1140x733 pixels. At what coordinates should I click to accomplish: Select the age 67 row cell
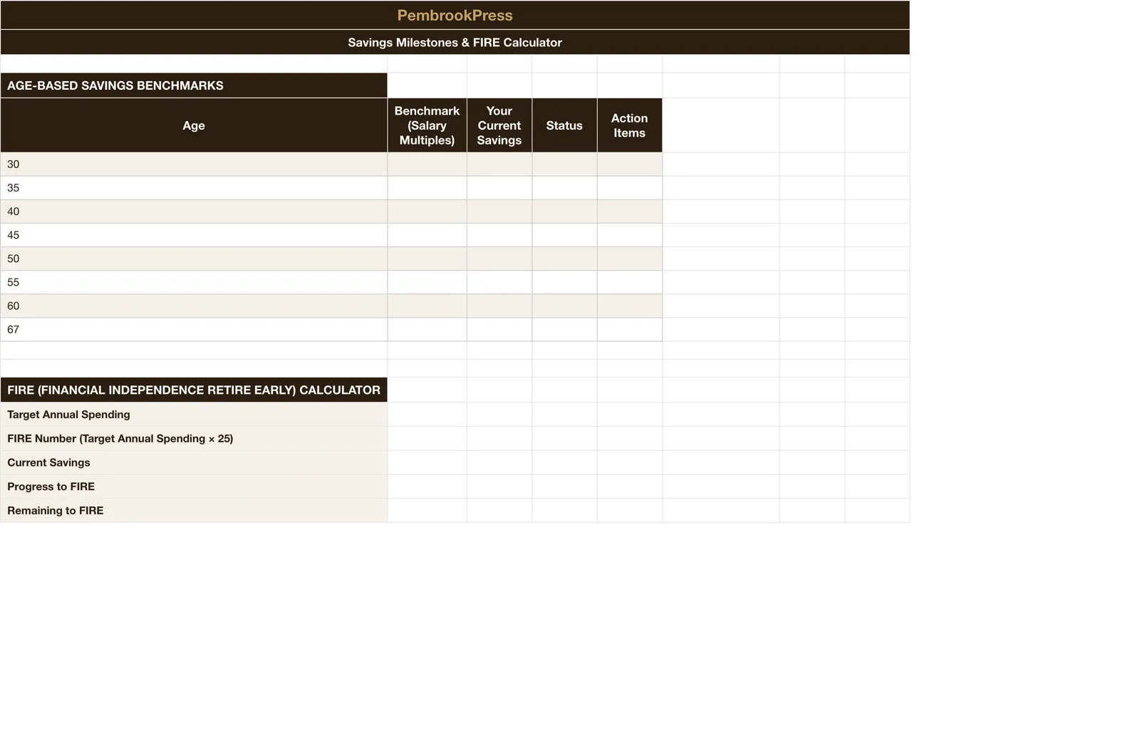click(x=194, y=329)
